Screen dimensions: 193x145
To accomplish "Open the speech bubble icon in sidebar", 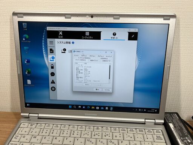I will [x=52, y=74].
